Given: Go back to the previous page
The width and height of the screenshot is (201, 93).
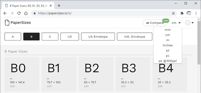Looking at the screenshot, I should pos(5,13).
